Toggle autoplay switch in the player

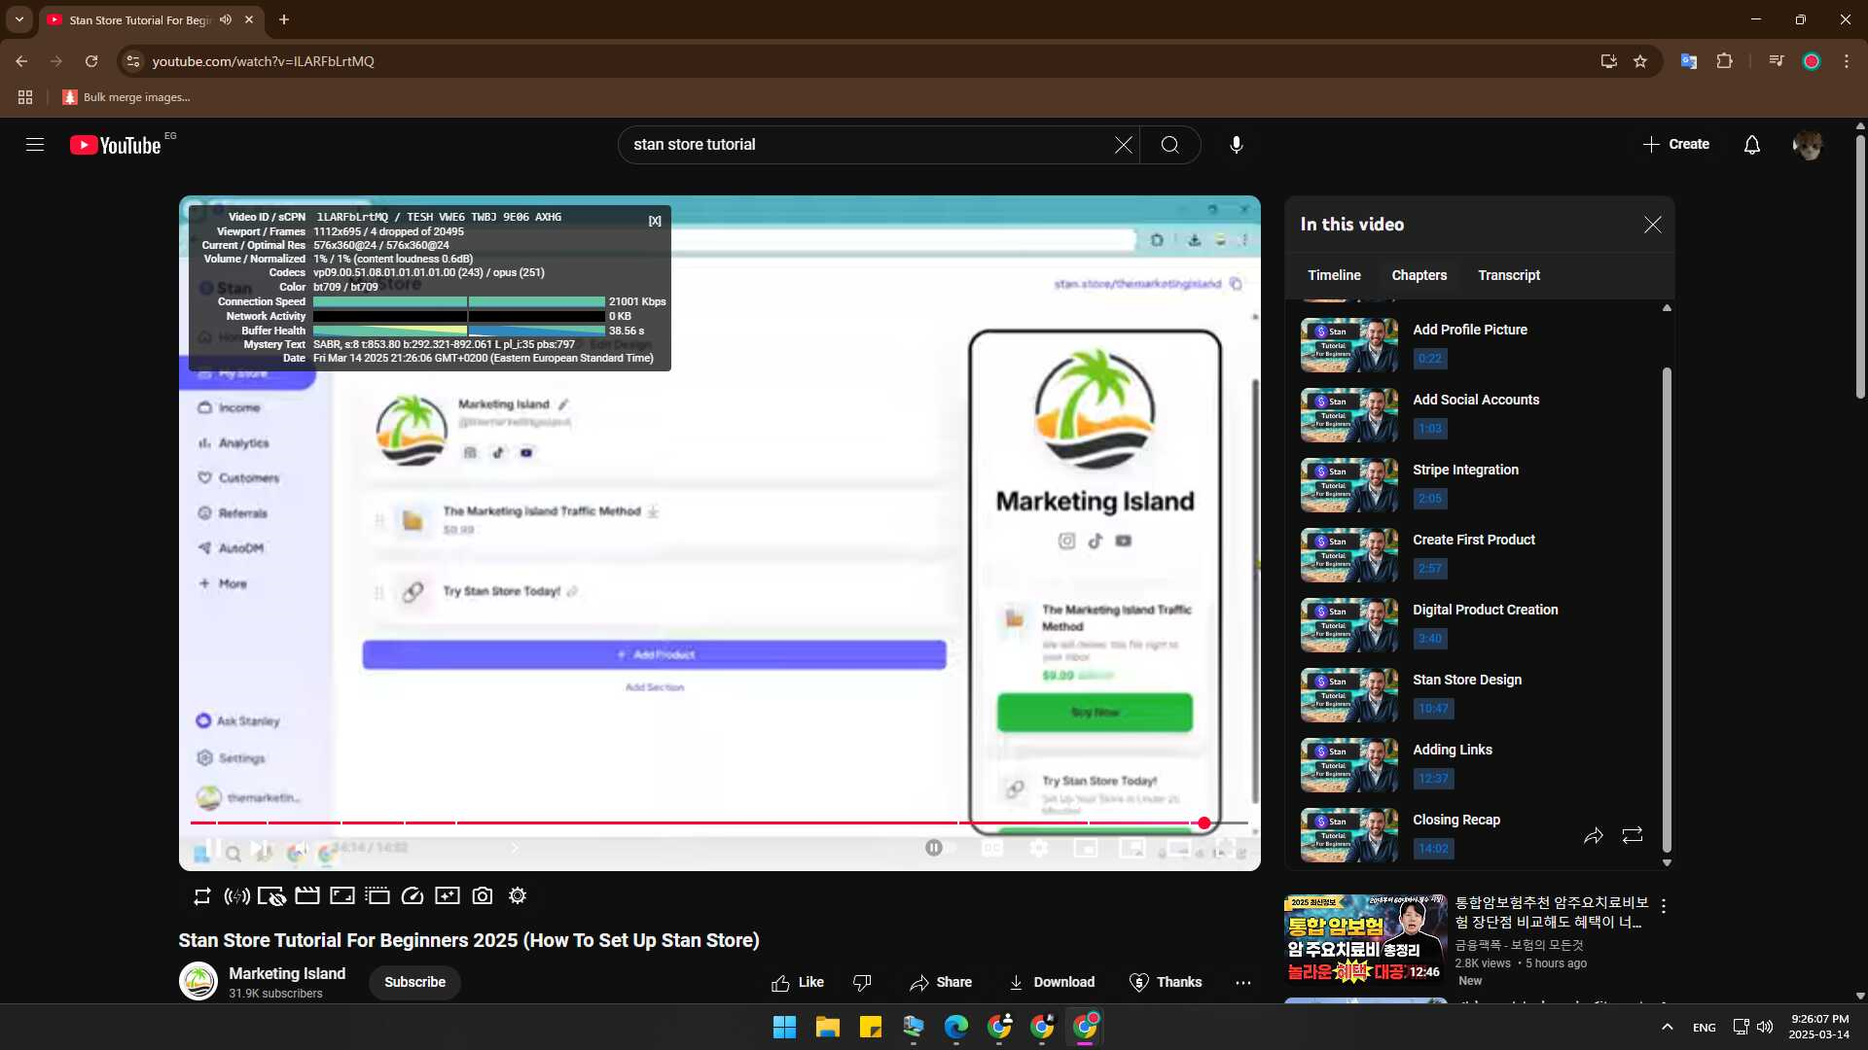click(942, 848)
